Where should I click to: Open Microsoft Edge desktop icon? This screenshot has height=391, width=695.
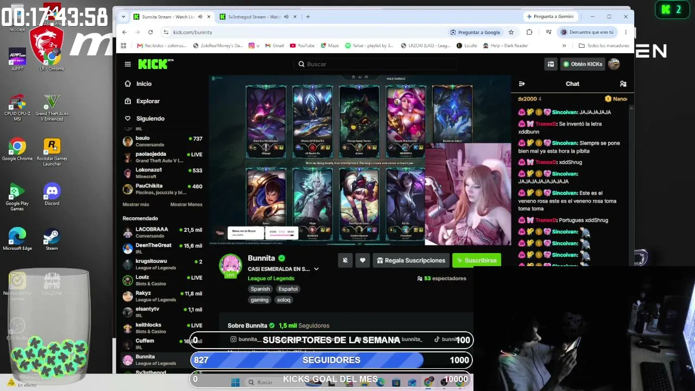click(x=17, y=239)
